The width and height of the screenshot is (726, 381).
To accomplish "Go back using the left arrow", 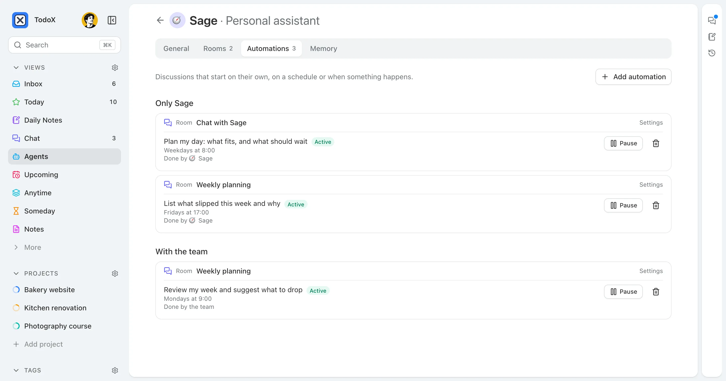I will click(x=160, y=20).
